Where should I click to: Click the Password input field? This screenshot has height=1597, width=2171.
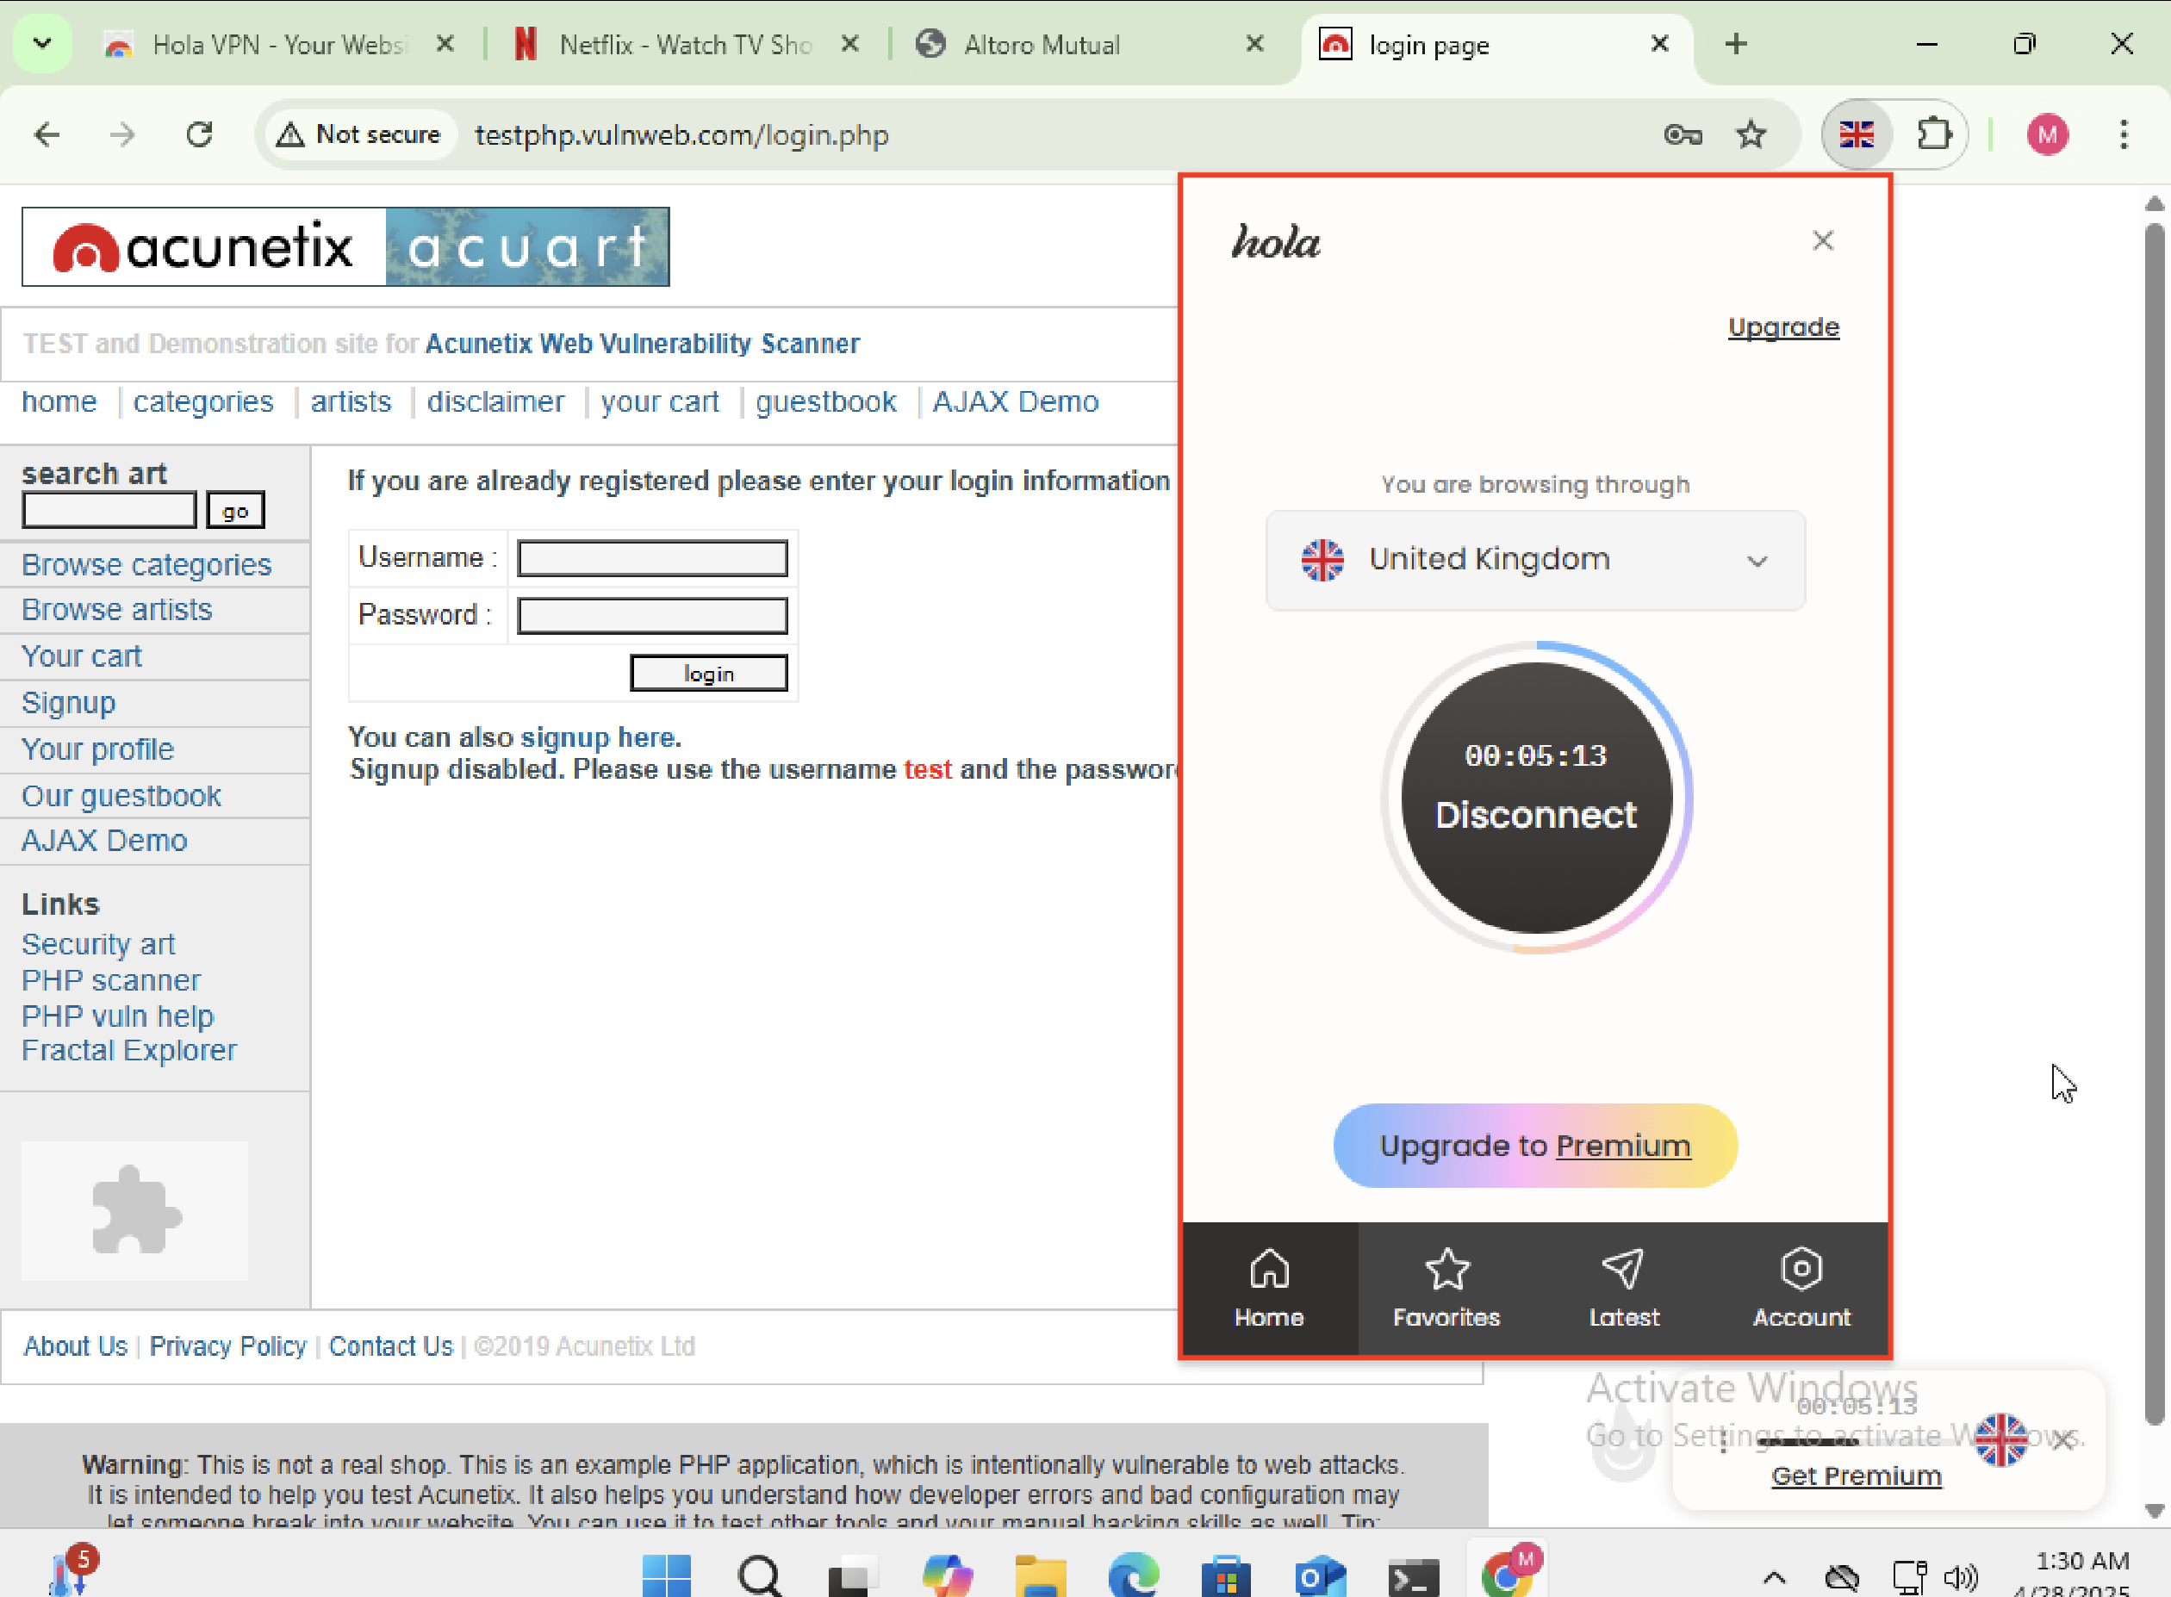click(x=651, y=615)
